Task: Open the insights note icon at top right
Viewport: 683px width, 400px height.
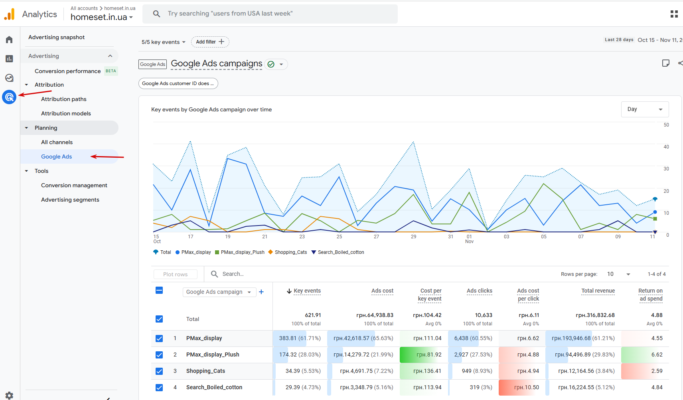Action: pos(665,63)
